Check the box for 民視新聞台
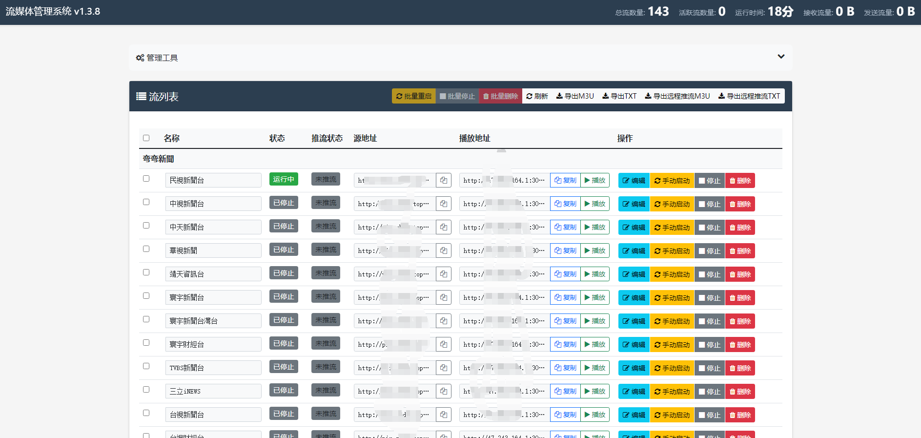This screenshot has height=438, width=921. click(146, 179)
